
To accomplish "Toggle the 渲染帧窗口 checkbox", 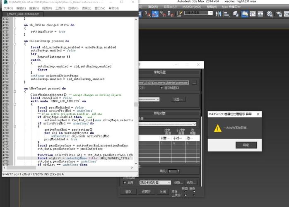I will pos(161,88).
